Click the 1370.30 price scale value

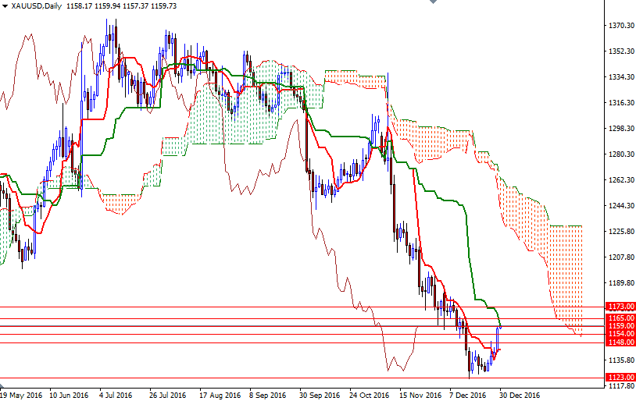621,26
